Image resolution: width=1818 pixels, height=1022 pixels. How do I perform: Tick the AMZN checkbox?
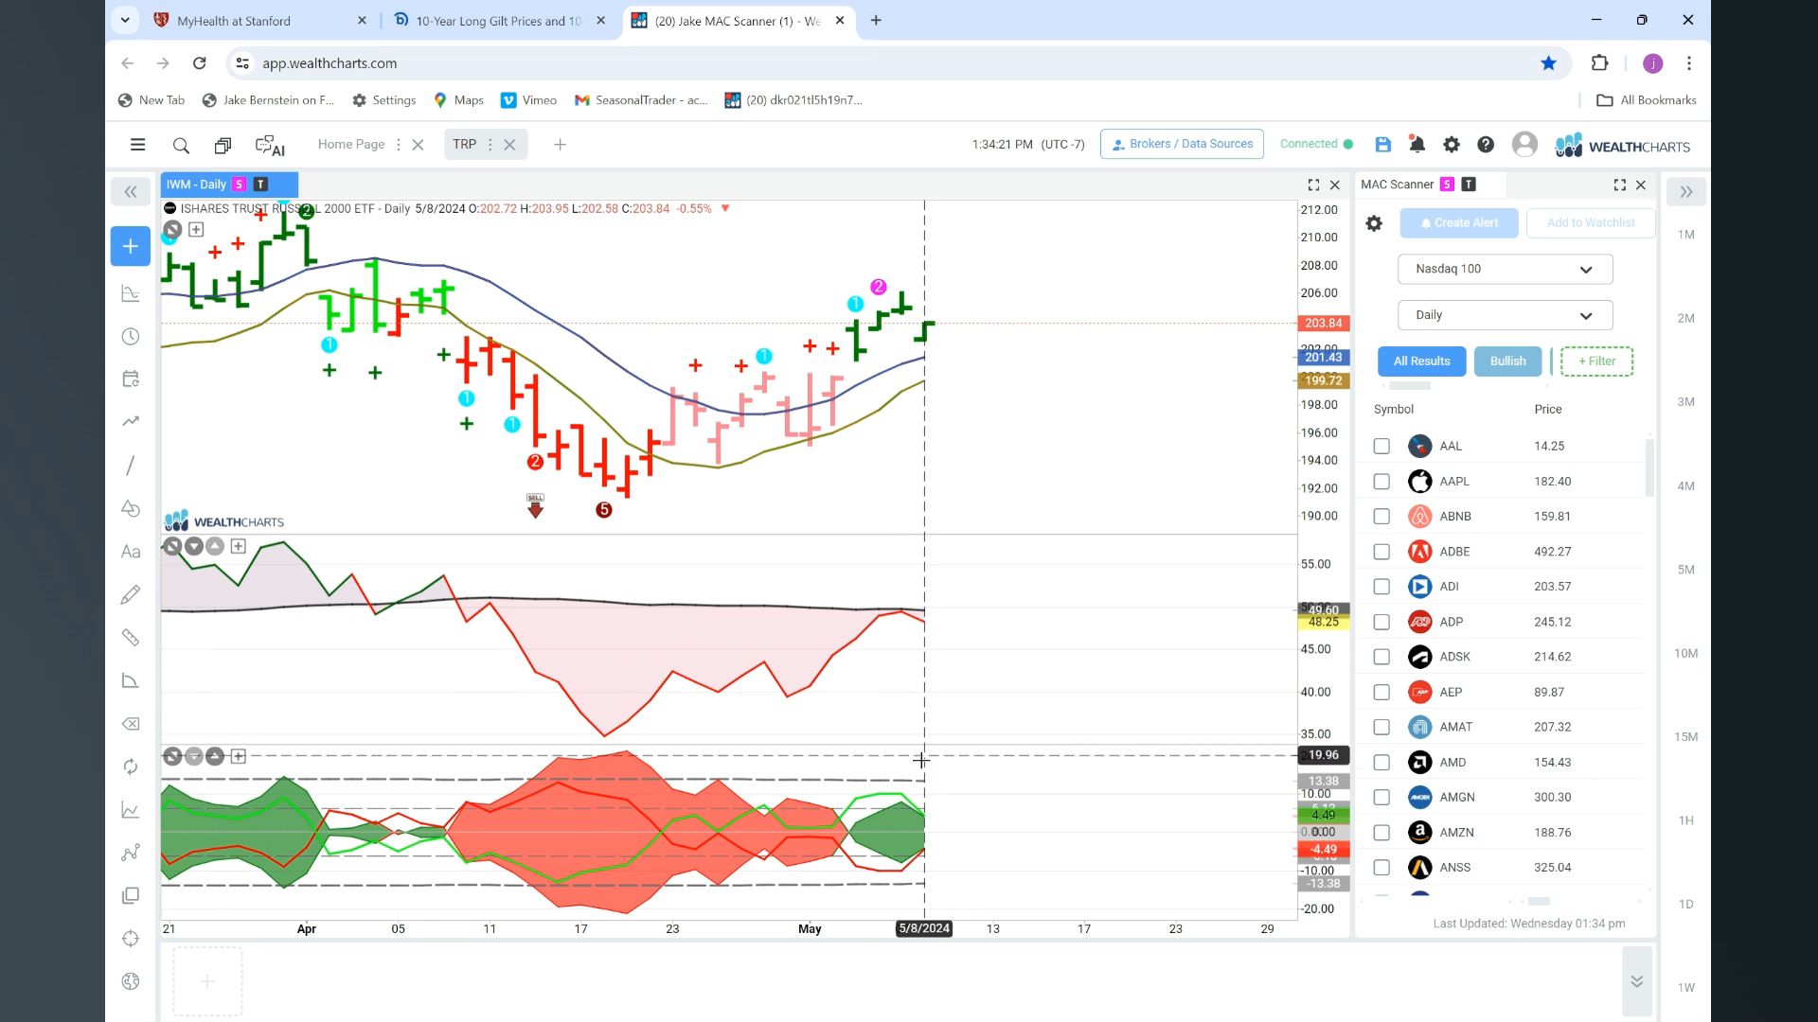1381,833
